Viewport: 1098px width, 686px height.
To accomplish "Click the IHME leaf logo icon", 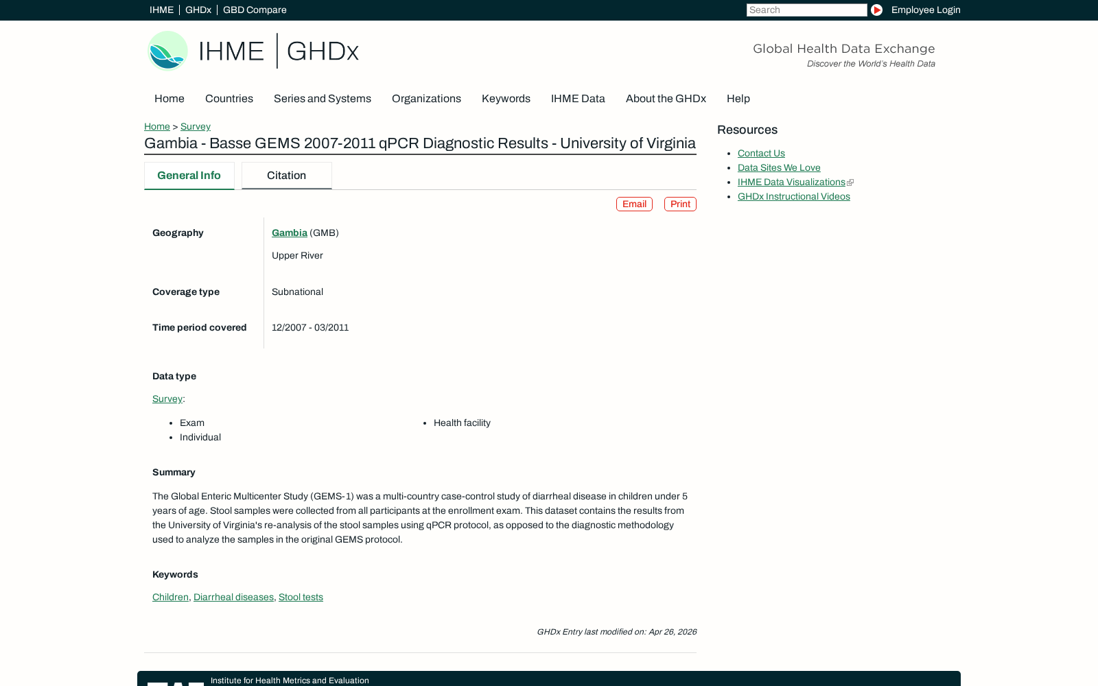I will point(168,51).
